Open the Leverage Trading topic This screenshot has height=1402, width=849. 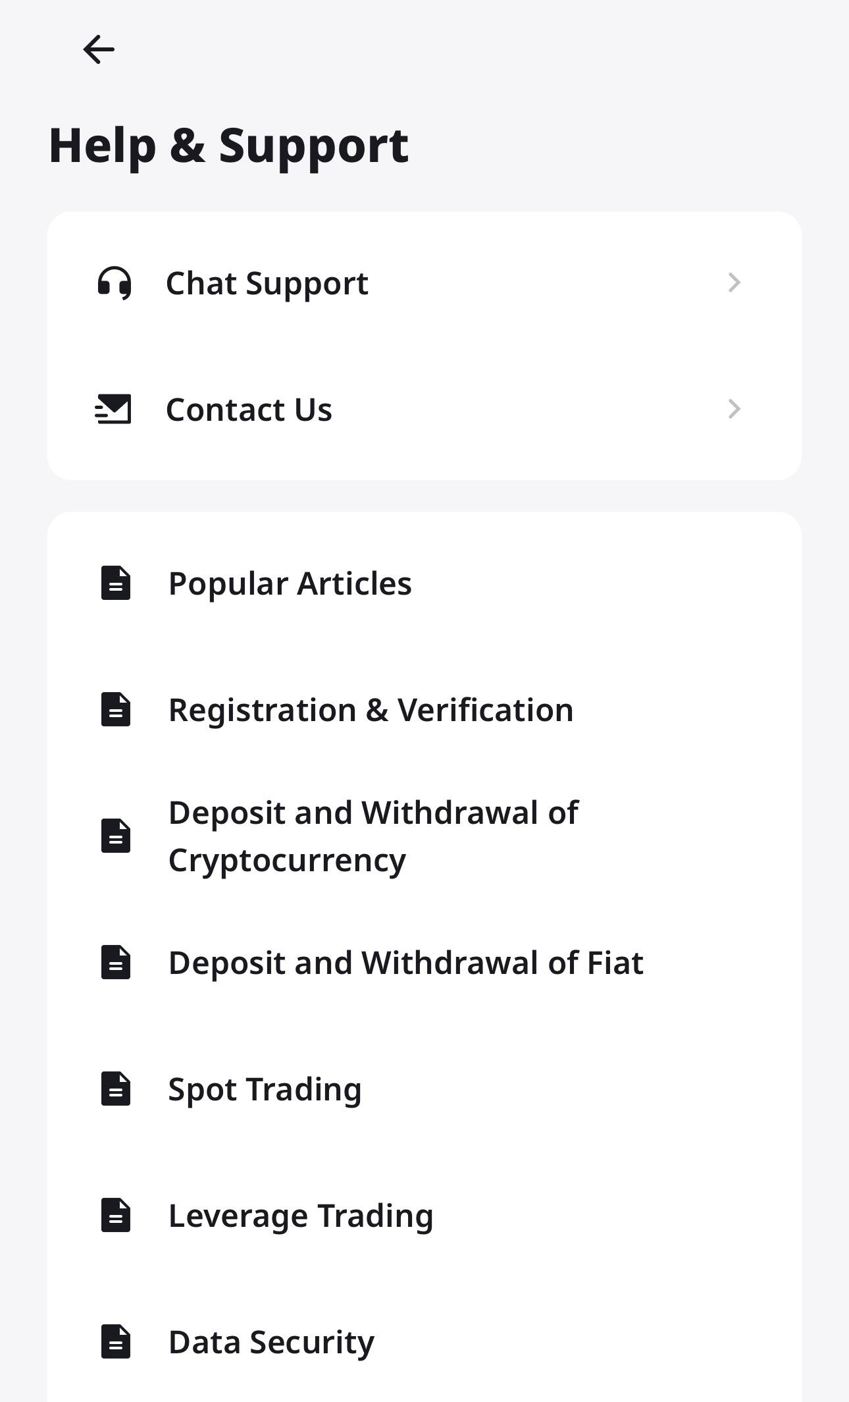point(301,1216)
